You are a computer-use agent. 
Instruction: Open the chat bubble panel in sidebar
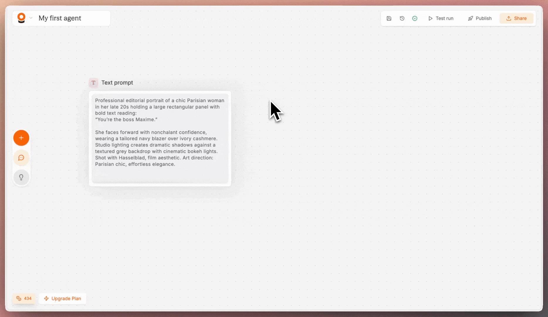21,158
